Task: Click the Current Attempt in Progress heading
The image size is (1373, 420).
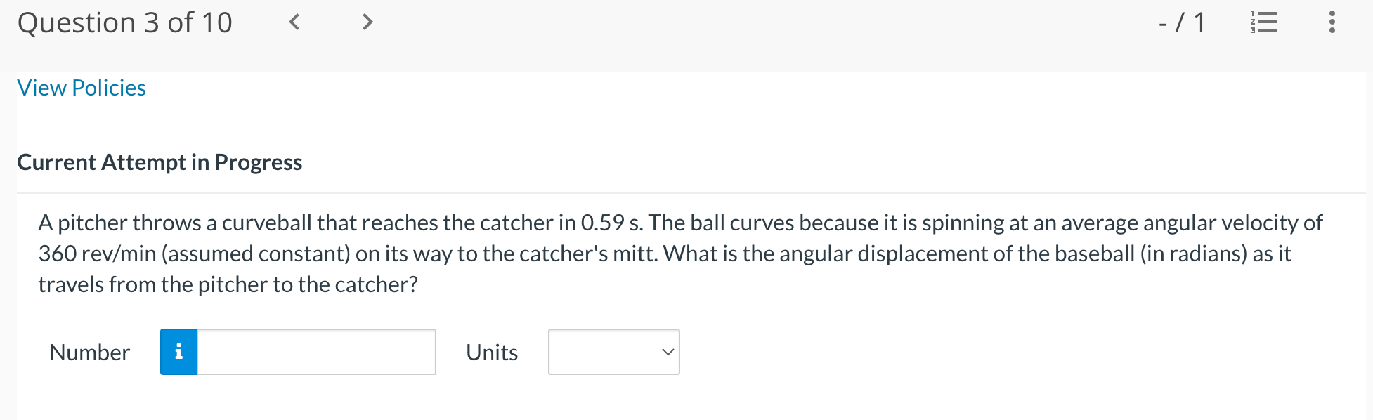Action: point(160,162)
